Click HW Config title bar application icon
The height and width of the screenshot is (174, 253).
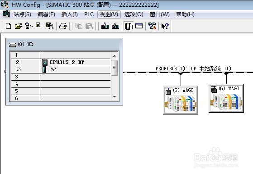coord(5,5)
